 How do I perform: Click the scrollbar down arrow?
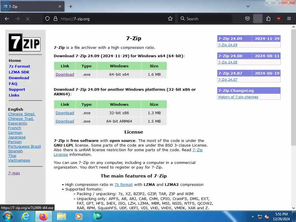pos(293,208)
